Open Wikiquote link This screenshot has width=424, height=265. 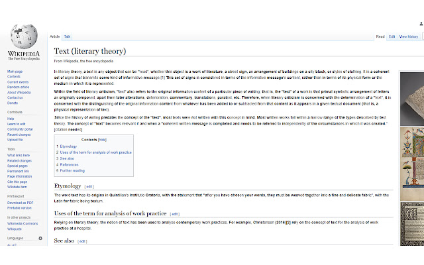pyautogui.click(x=15, y=229)
